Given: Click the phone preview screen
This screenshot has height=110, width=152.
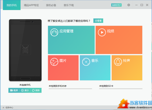Looking at the screenshot, I should click(25, 50).
